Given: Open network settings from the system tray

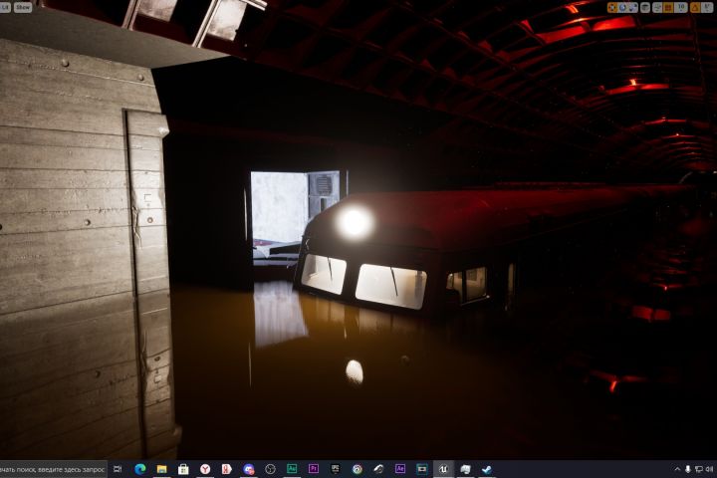Looking at the screenshot, I should point(699,469).
